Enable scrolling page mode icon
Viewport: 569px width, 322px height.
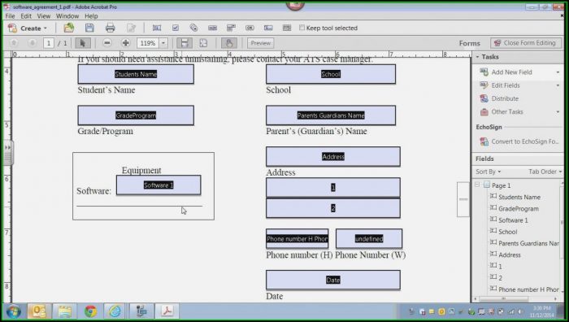click(x=185, y=43)
